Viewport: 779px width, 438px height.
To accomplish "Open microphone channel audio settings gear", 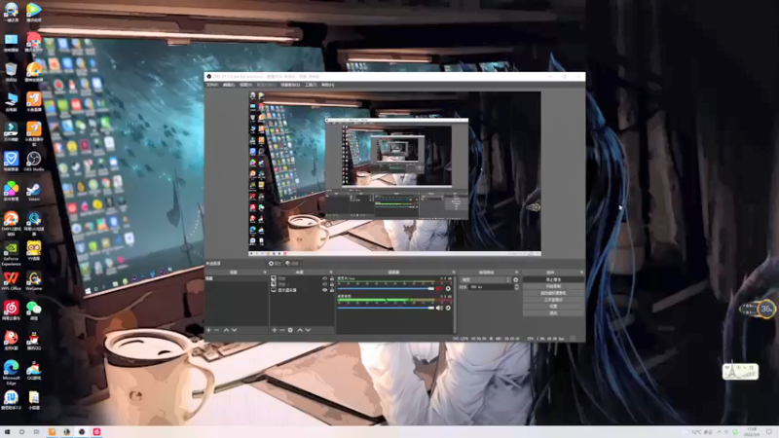I will (x=448, y=288).
